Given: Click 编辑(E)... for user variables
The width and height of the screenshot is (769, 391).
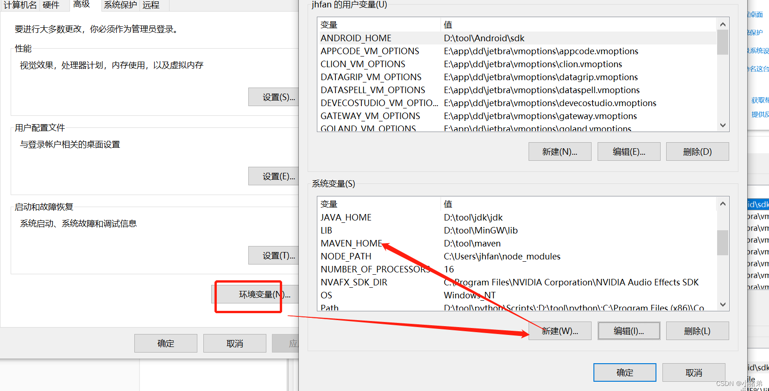Looking at the screenshot, I should point(629,151).
